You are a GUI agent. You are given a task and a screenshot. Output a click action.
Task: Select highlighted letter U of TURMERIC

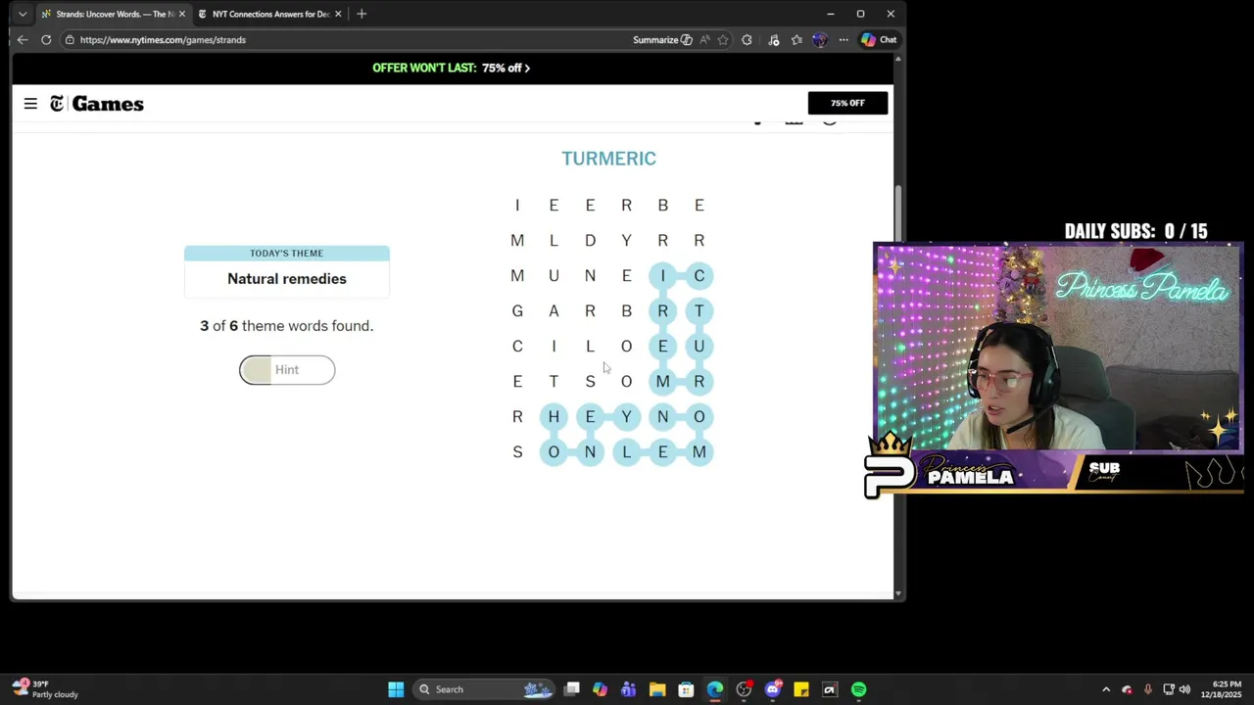699,346
